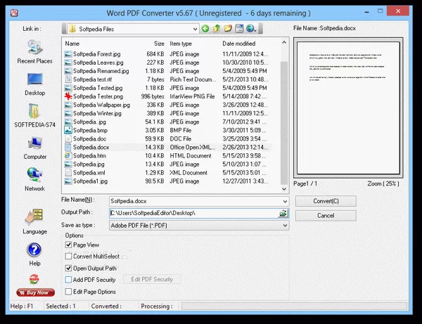Image resolution: width=422 pixels, height=324 pixels.
Task: Click the Output Path text field
Action: click(x=194, y=213)
